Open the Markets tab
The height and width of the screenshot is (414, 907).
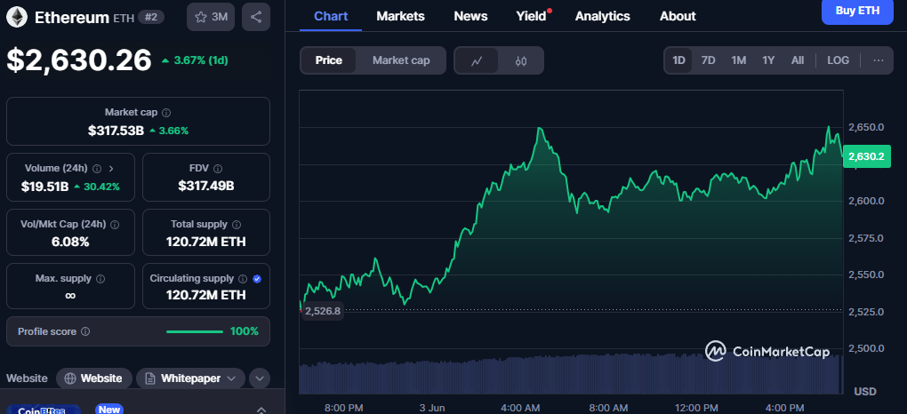[400, 16]
